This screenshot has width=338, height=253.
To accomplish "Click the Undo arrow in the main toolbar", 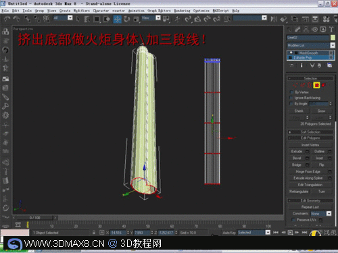I will pyautogui.click(x=7, y=20).
